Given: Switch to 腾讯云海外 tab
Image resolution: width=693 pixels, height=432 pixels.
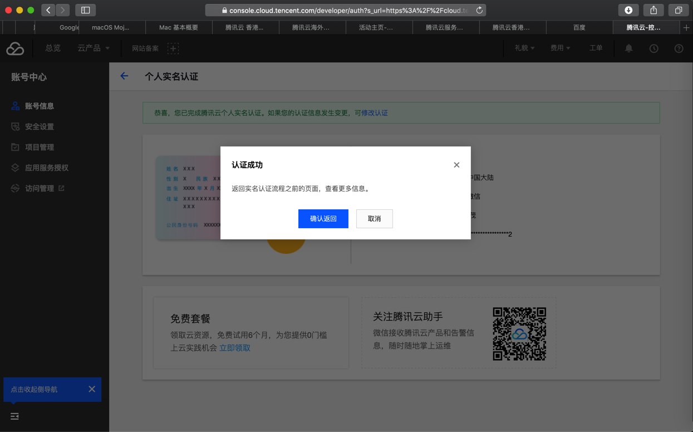Looking at the screenshot, I should pyautogui.click(x=312, y=27).
